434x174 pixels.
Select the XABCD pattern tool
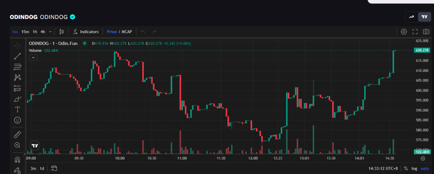(17, 78)
